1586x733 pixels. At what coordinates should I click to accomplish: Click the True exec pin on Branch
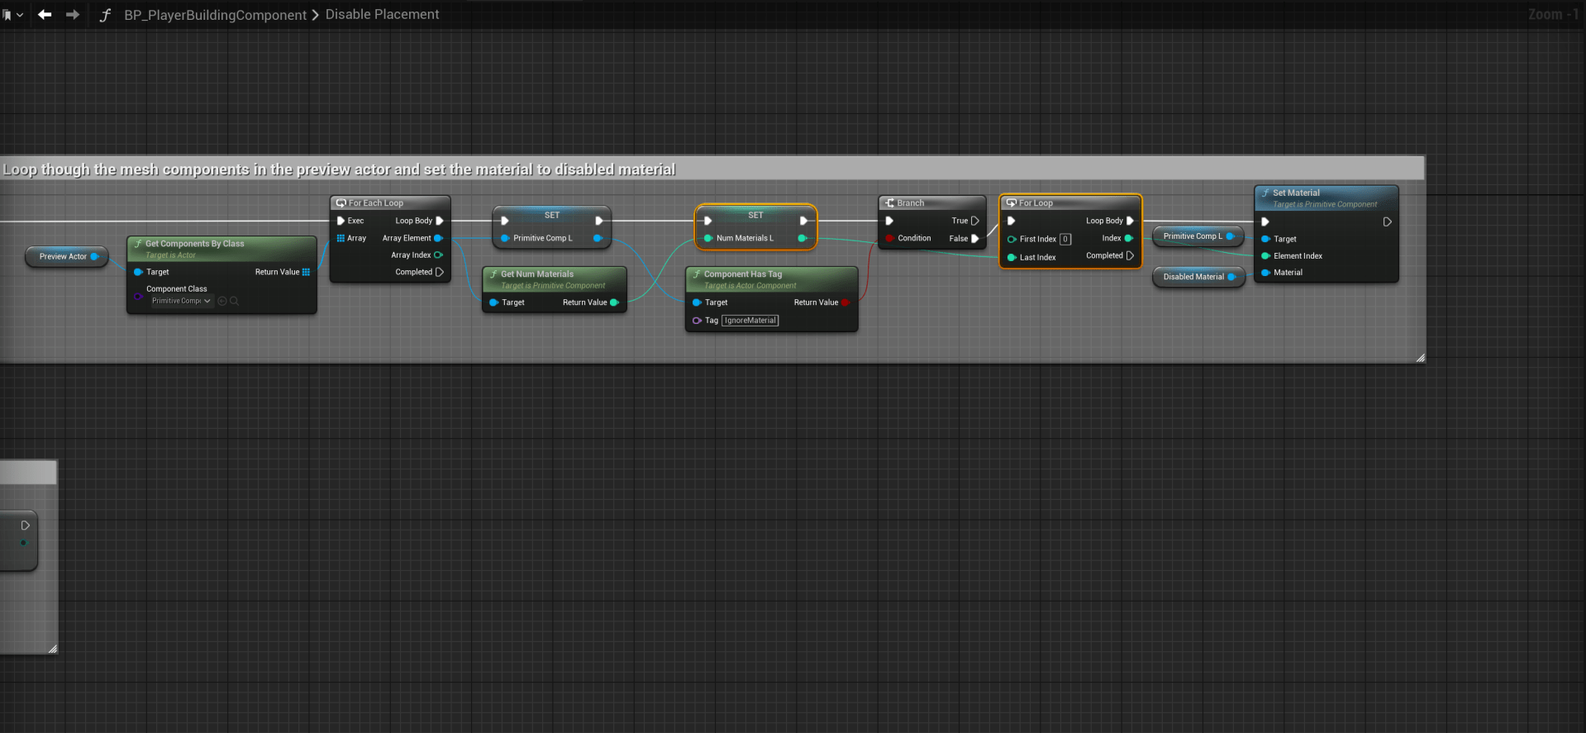point(975,221)
